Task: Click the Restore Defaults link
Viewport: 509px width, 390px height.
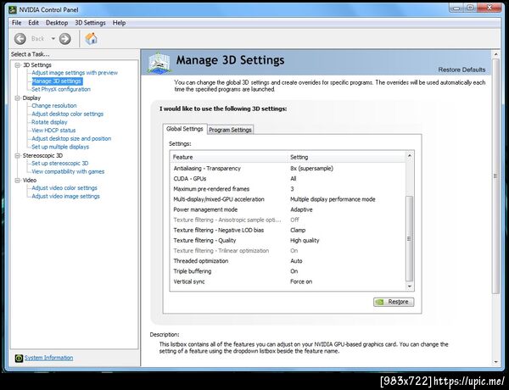Action: click(x=461, y=70)
